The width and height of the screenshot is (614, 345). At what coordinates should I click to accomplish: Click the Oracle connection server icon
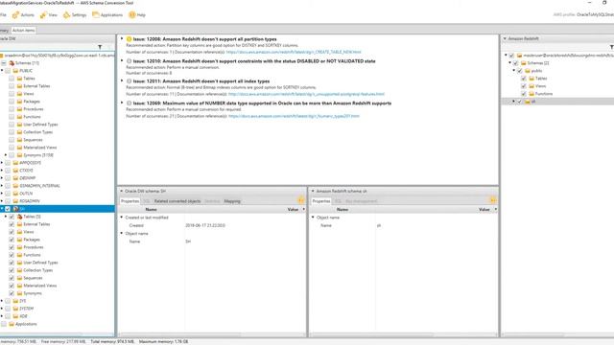1,56
